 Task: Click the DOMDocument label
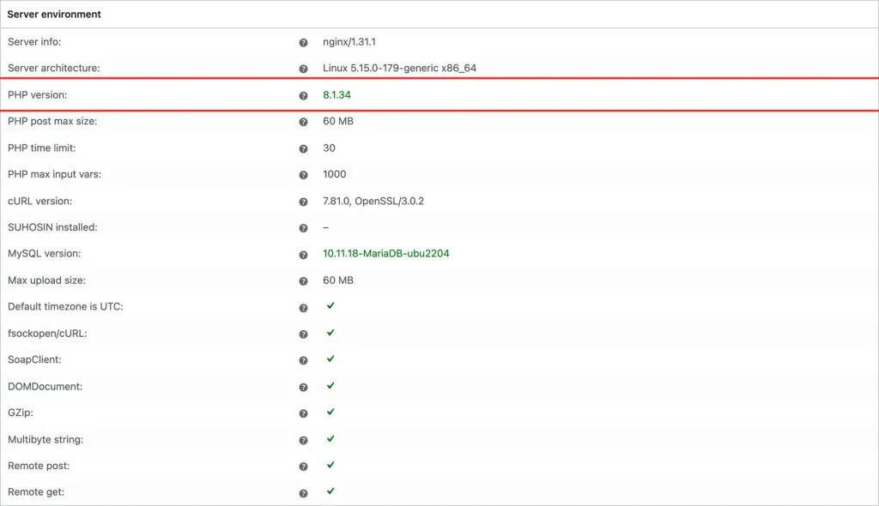(45, 387)
